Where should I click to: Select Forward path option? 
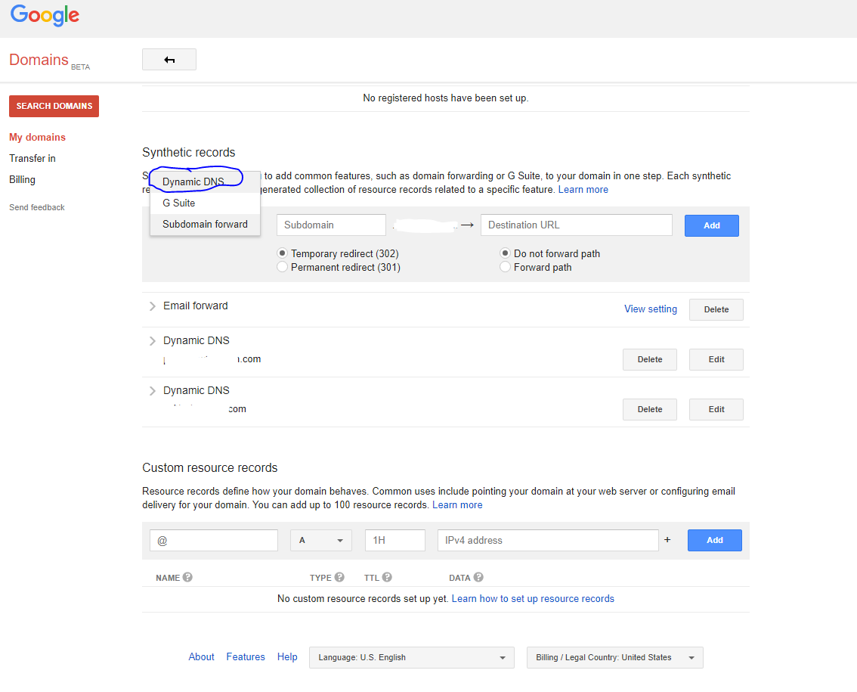pyautogui.click(x=505, y=267)
